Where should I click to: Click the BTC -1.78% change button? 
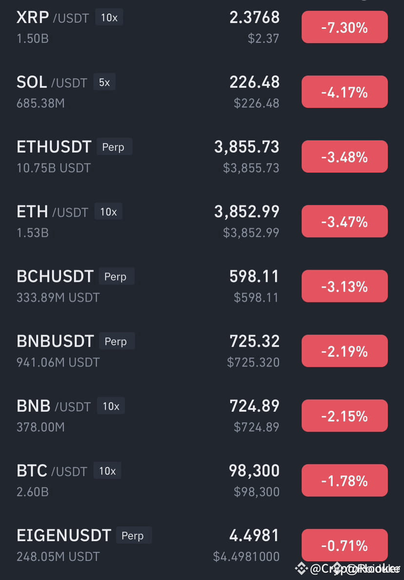(x=344, y=480)
